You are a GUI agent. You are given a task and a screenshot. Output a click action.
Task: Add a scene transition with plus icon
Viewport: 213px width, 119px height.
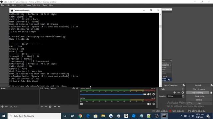[174, 93]
